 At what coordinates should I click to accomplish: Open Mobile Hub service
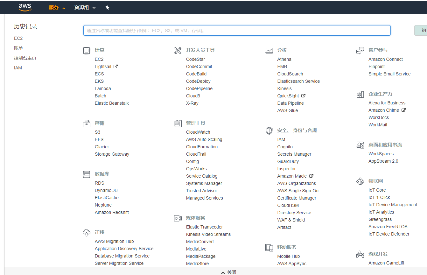pyautogui.click(x=289, y=256)
